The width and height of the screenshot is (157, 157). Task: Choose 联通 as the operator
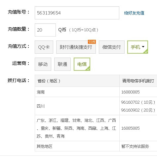[62, 64]
